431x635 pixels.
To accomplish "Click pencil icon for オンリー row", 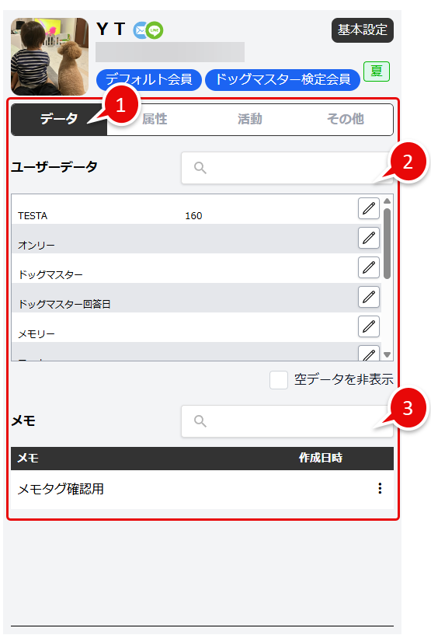I will pos(368,238).
